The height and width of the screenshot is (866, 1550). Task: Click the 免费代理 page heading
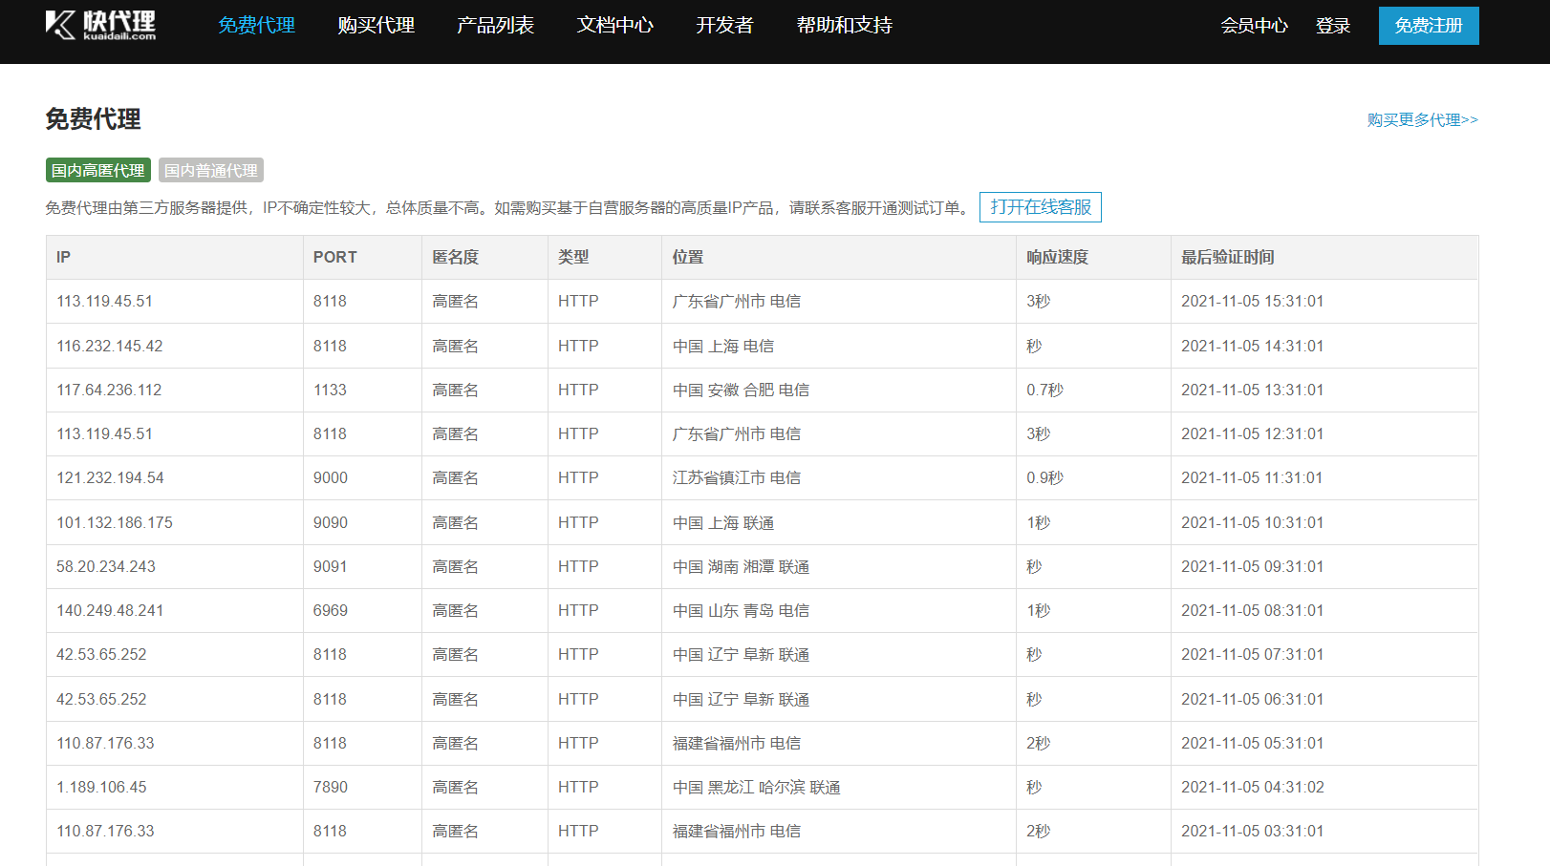[93, 119]
